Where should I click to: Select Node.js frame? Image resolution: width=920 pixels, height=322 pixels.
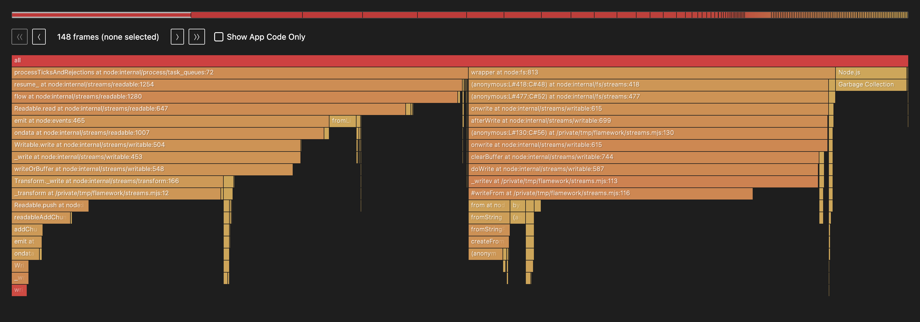[x=871, y=73]
